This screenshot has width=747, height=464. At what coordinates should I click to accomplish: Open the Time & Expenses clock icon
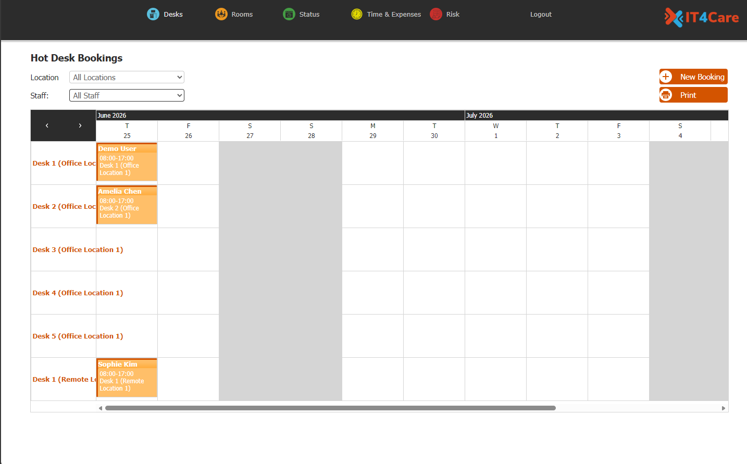click(357, 14)
